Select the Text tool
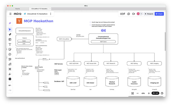 [x=10, y=44]
